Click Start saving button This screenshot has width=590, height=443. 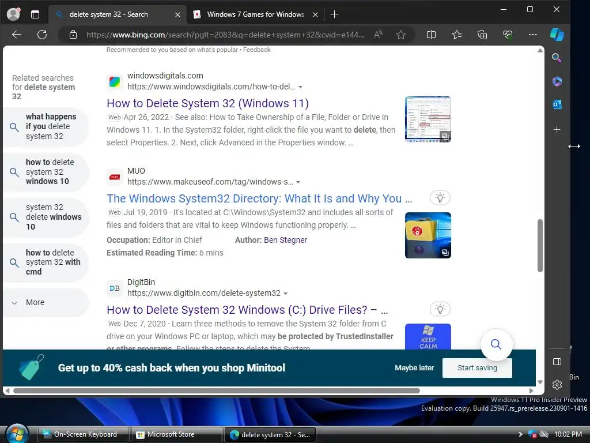(477, 367)
